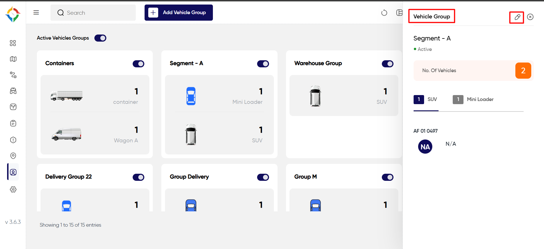
Task: Click the location pin icon in sidebar
Action: coord(13,156)
